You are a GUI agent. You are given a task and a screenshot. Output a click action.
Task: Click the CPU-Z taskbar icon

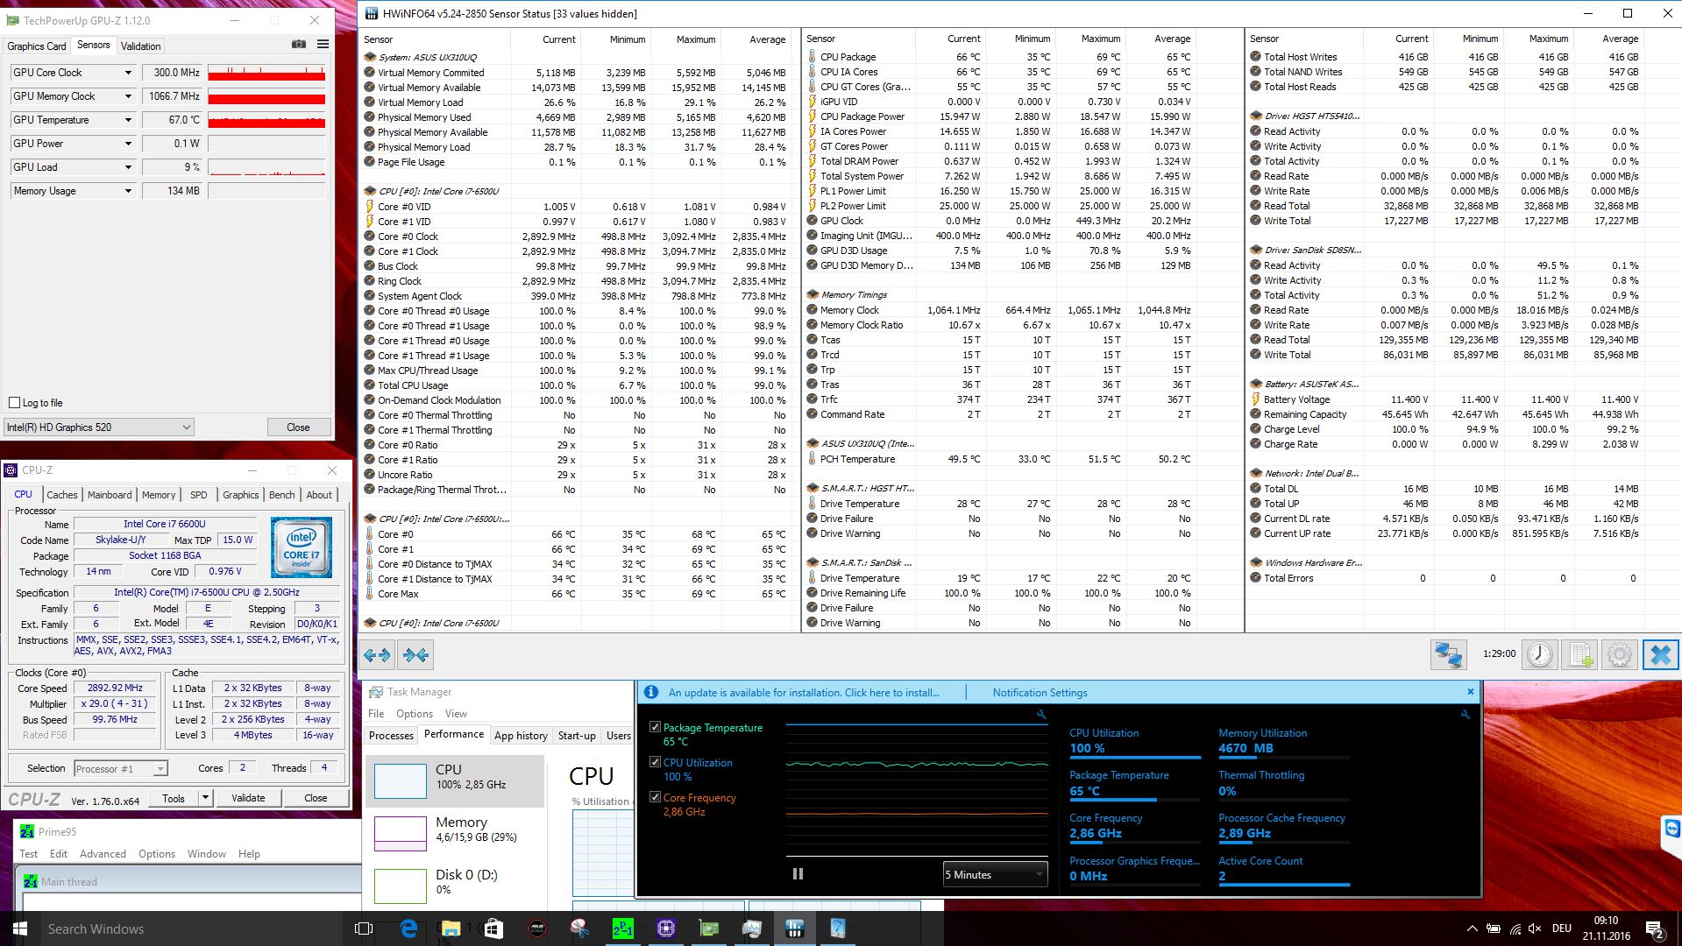665,928
